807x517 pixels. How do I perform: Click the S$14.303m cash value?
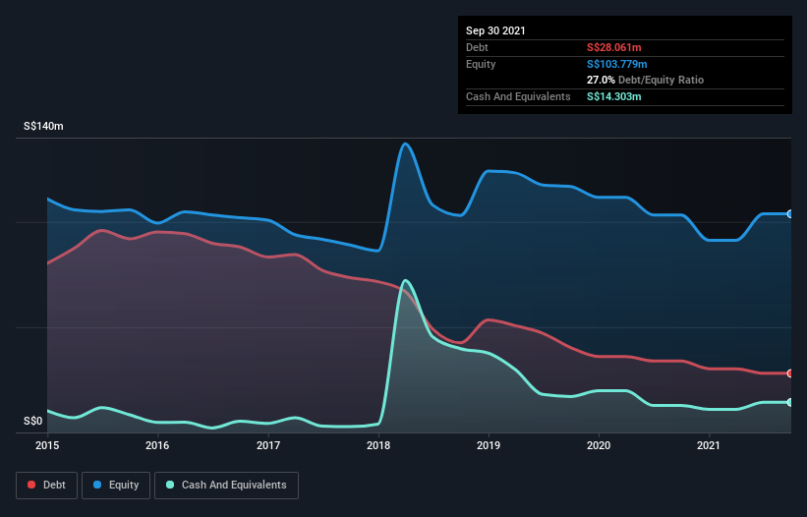tap(614, 96)
